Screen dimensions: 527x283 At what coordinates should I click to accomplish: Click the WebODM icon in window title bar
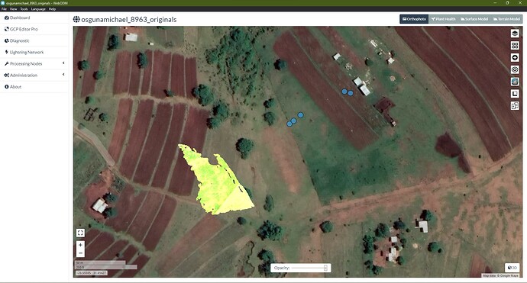click(x=3, y=3)
